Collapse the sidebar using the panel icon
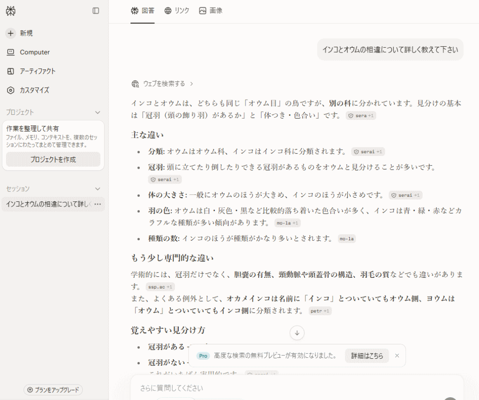Viewport: 479px width, 400px height. pyautogui.click(x=95, y=11)
